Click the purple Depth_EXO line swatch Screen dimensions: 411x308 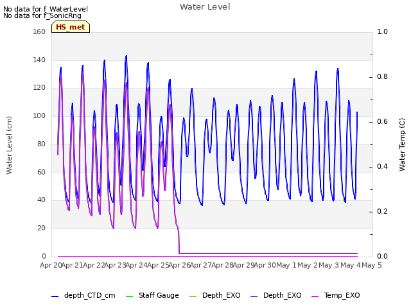254,296
